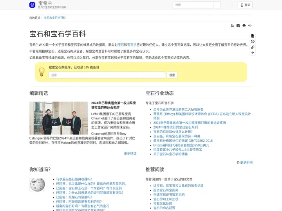Open the 蒂芙尼 (Tiffany) CFDA news link
Viewport: 282px width, 211px height.
(x=202, y=116)
